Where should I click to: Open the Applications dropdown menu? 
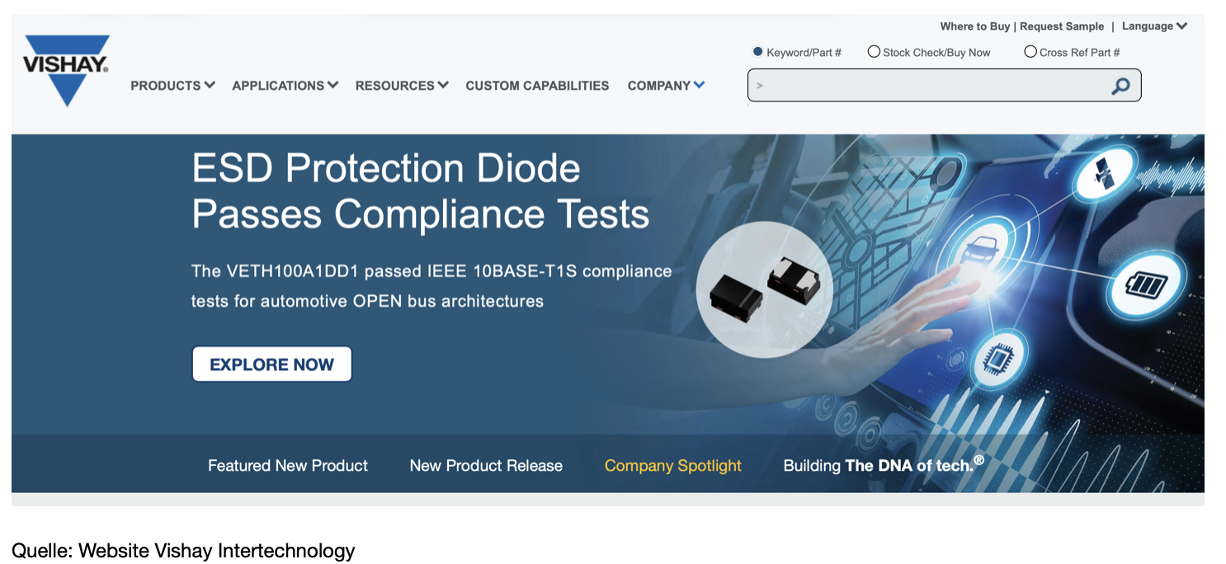285,86
